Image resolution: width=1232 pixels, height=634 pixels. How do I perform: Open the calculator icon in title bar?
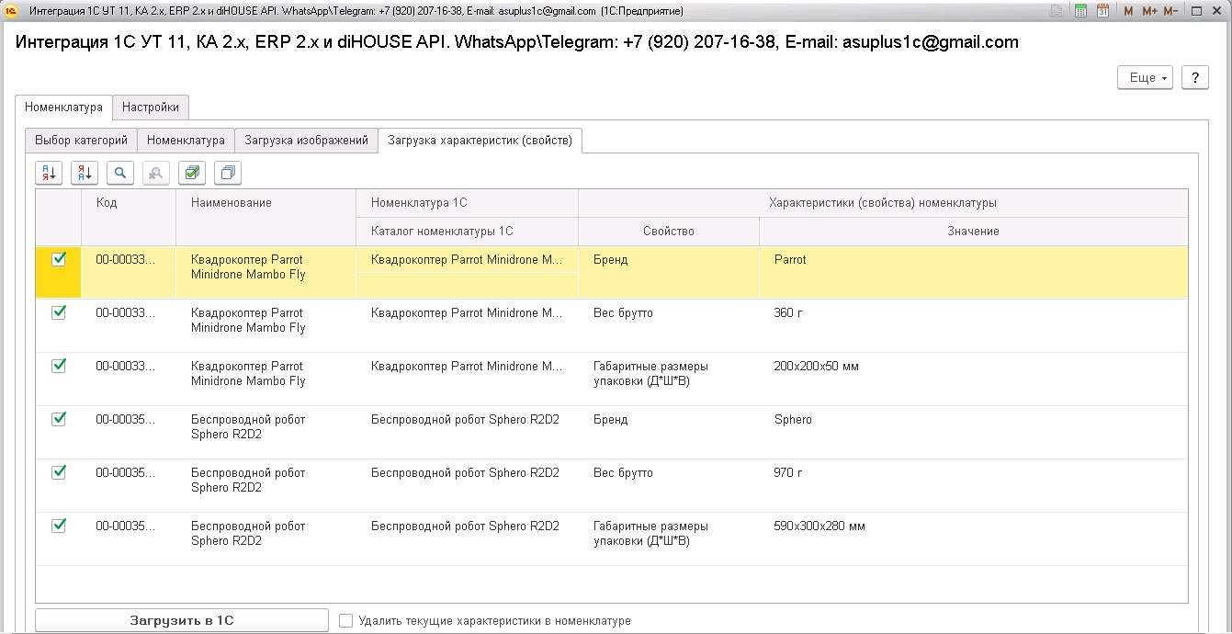tap(1080, 11)
